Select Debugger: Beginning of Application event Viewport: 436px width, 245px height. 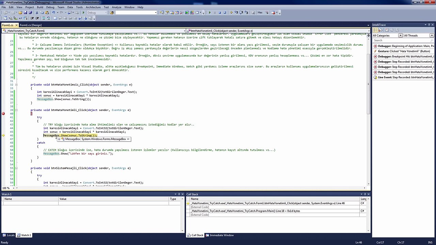tap(403, 46)
